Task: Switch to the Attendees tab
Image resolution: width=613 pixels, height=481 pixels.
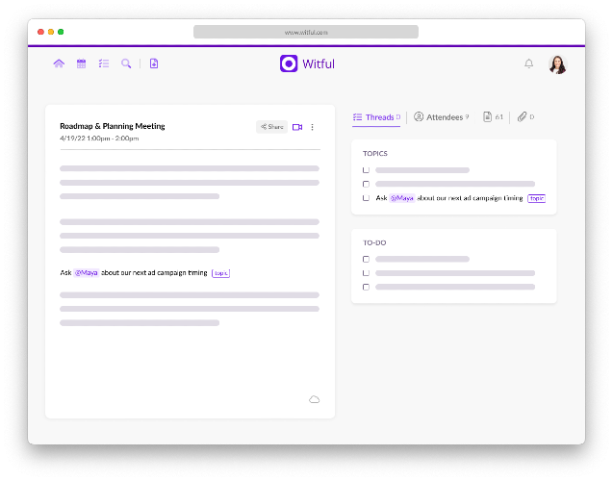Action: pyautogui.click(x=442, y=117)
